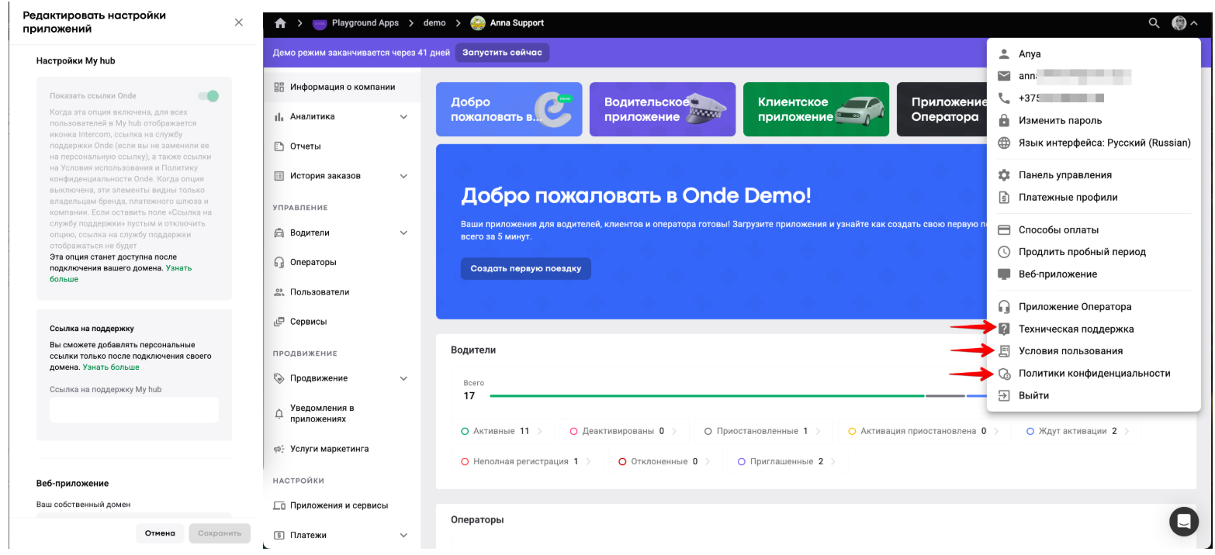This screenshot has height=555, width=1215.
Task: Click the Пользователи people icon
Action: point(279,292)
